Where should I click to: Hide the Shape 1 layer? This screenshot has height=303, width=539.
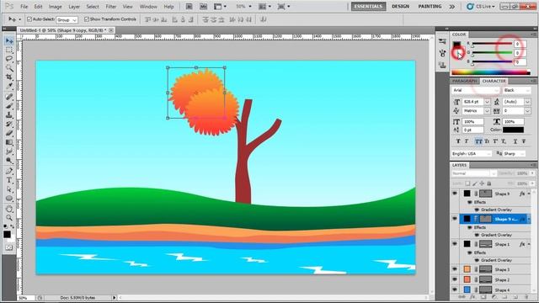(x=455, y=244)
